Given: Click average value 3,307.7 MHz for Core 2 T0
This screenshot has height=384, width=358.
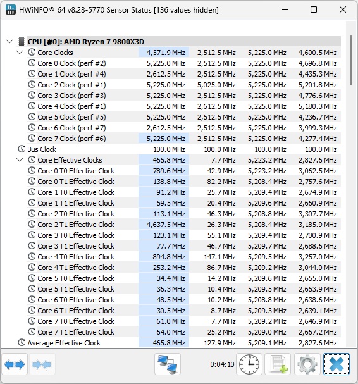Looking at the screenshot, I should click(318, 214).
